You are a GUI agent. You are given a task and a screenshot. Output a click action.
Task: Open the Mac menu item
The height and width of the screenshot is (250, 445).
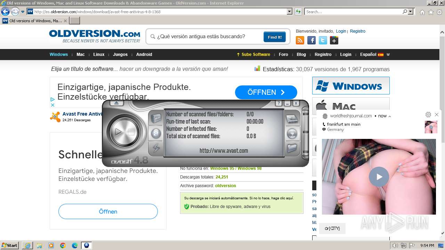click(x=81, y=55)
